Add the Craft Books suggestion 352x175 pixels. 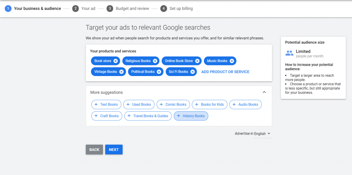point(107,116)
